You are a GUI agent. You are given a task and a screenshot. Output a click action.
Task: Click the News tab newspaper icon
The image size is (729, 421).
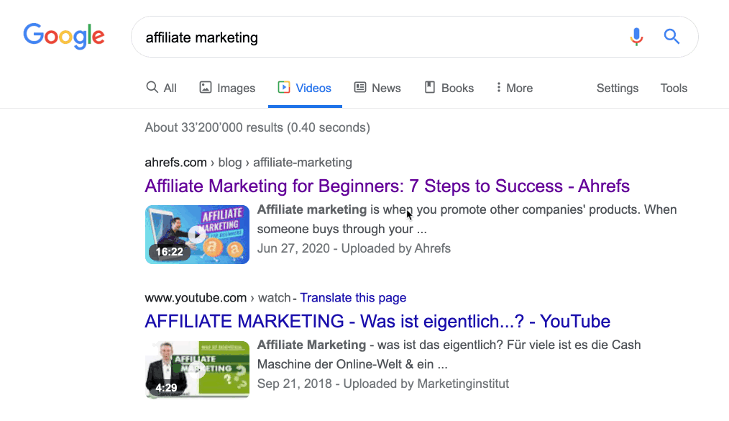360,88
